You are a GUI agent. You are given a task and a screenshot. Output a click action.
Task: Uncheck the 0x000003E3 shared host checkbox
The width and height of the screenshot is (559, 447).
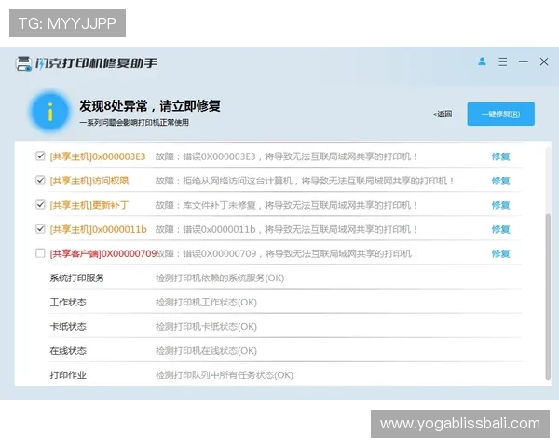40,156
